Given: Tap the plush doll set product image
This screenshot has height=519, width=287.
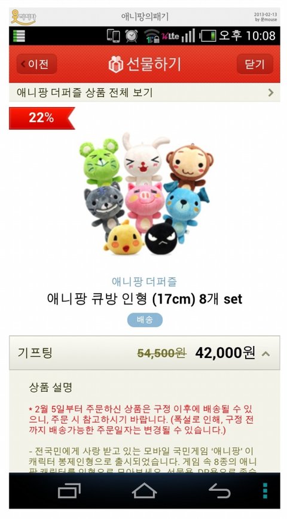Looking at the screenshot, I should click(x=146, y=193).
